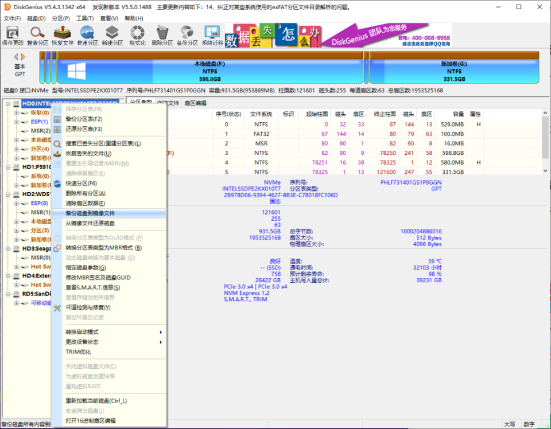The height and width of the screenshot is (429, 551).
Task: Collapse the HD3:Seagate disk tree node
Action: click(7, 249)
